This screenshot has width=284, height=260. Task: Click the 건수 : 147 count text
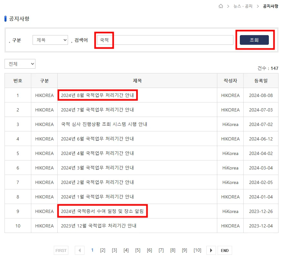point(268,68)
